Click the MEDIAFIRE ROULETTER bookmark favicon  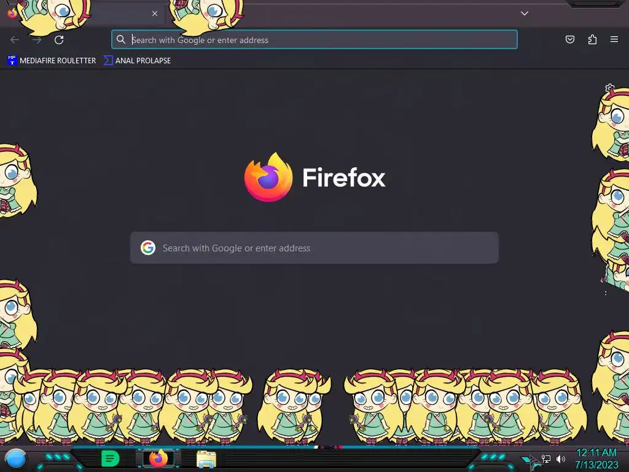click(12, 60)
